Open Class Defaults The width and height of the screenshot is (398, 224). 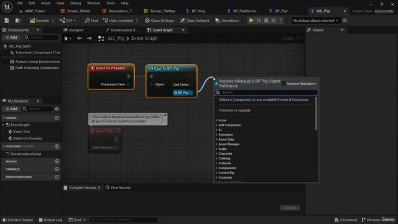(195, 21)
